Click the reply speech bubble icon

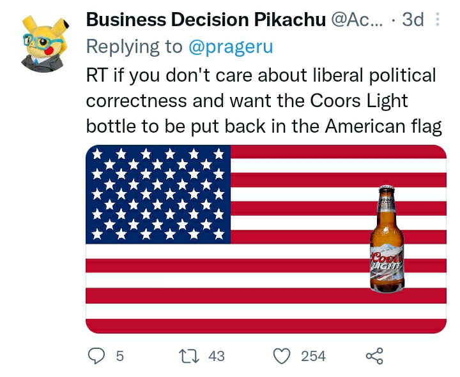pyautogui.click(x=96, y=355)
